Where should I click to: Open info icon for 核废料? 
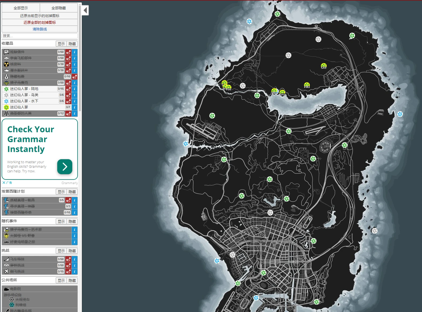pyautogui.click(x=75, y=64)
